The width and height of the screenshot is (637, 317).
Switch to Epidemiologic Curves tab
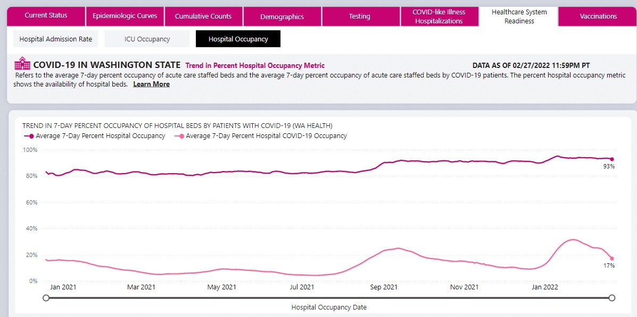tap(125, 16)
